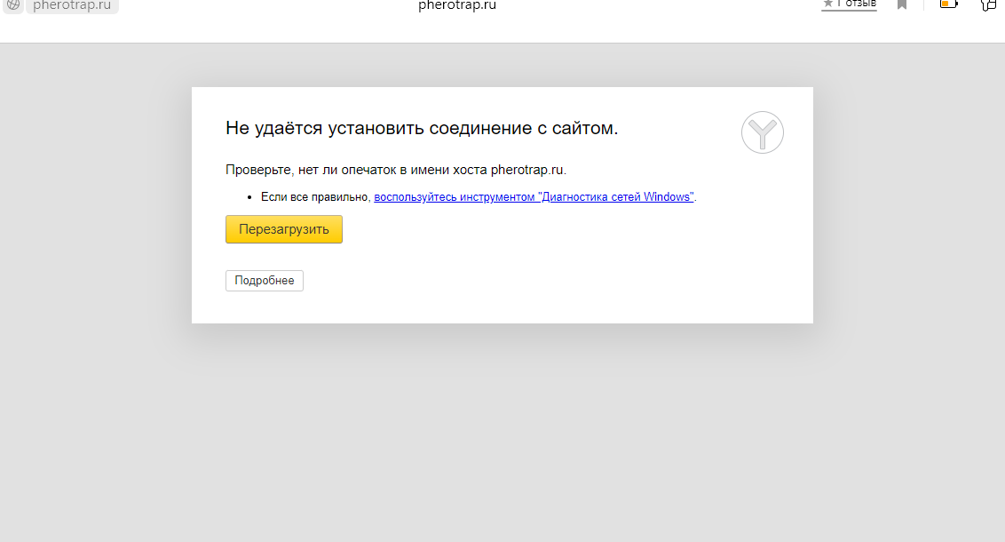The height and width of the screenshot is (542, 1005).
Task: Expand details with the Подробнее button
Action: click(x=264, y=281)
